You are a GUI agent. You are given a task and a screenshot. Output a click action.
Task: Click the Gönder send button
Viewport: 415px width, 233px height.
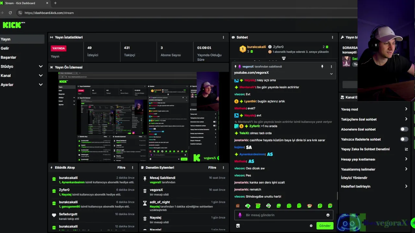pyautogui.click(x=325, y=226)
